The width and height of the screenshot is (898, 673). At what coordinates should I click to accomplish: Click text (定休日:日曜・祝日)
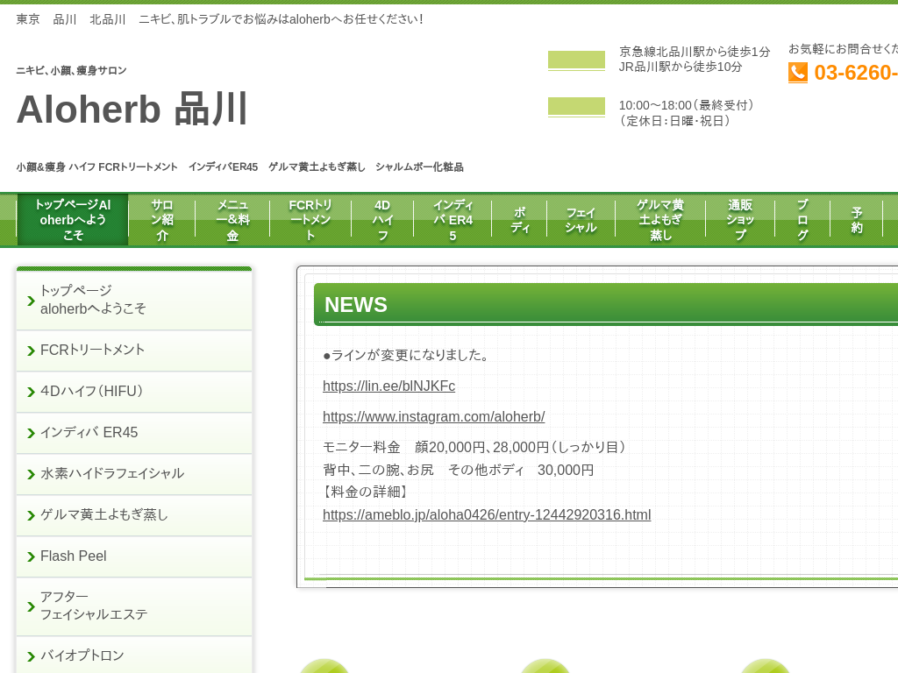point(675,121)
